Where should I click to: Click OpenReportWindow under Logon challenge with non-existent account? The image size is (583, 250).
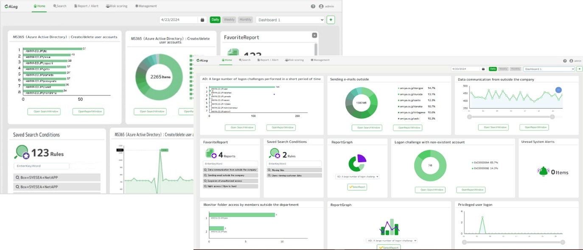[x=471, y=190]
